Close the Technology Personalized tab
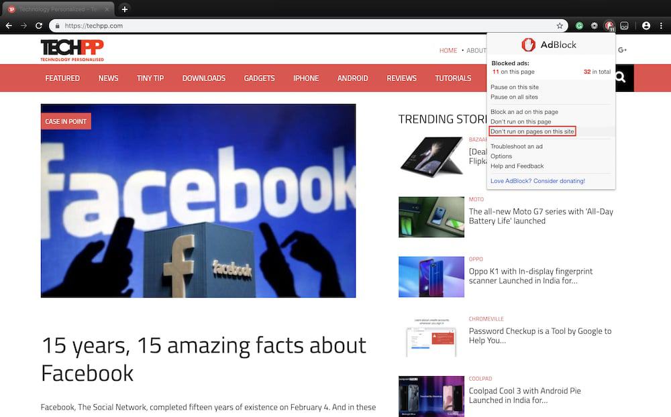 (x=107, y=9)
